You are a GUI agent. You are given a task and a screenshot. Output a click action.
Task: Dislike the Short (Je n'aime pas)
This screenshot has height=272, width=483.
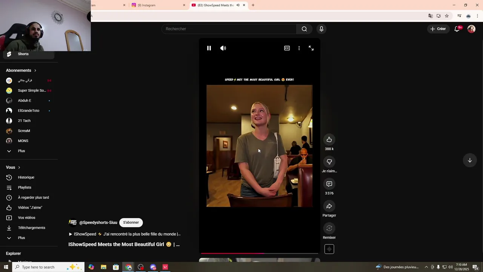pyautogui.click(x=329, y=162)
